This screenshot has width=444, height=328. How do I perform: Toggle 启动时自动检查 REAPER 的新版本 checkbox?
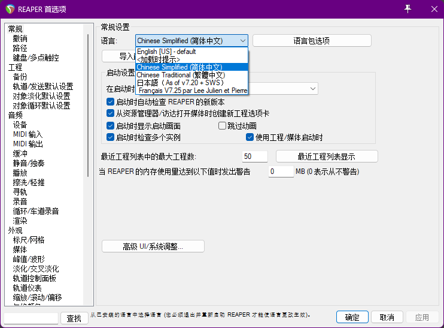pyautogui.click(x=111, y=101)
